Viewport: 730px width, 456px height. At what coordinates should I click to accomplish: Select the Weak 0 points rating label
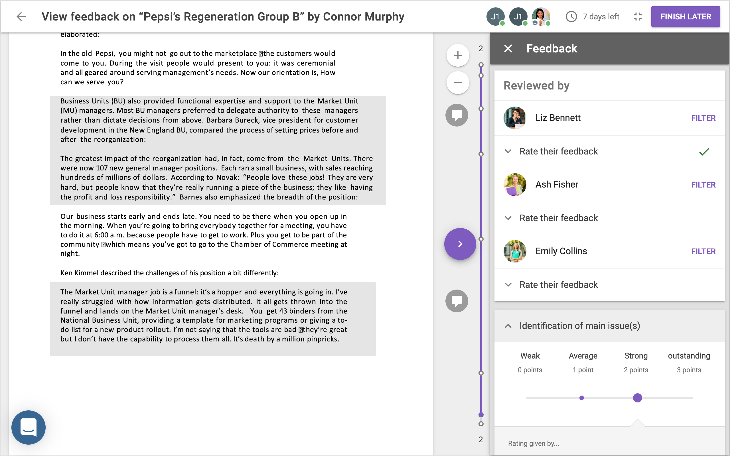pyautogui.click(x=530, y=362)
